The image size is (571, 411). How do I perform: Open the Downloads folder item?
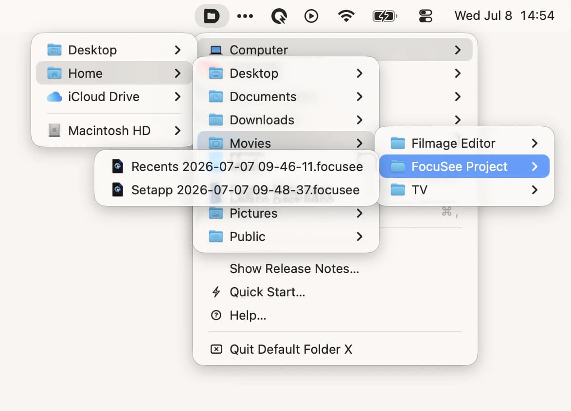click(286, 120)
